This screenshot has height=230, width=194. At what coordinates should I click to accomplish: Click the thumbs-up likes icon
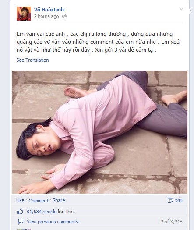(x=20, y=212)
